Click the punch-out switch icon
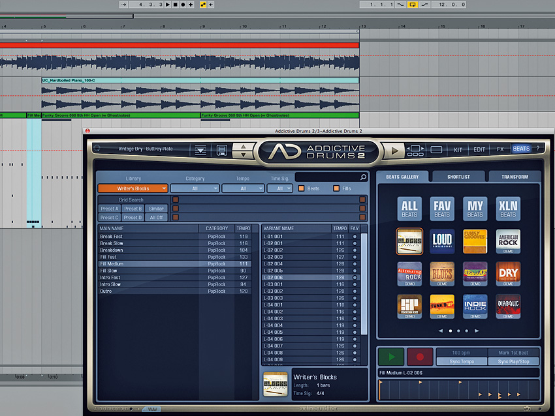 point(424,5)
